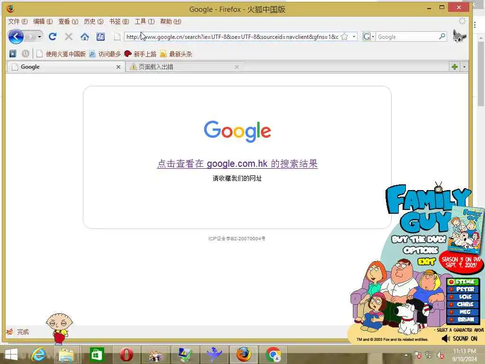Click the Google logo on the page

pyautogui.click(x=237, y=131)
